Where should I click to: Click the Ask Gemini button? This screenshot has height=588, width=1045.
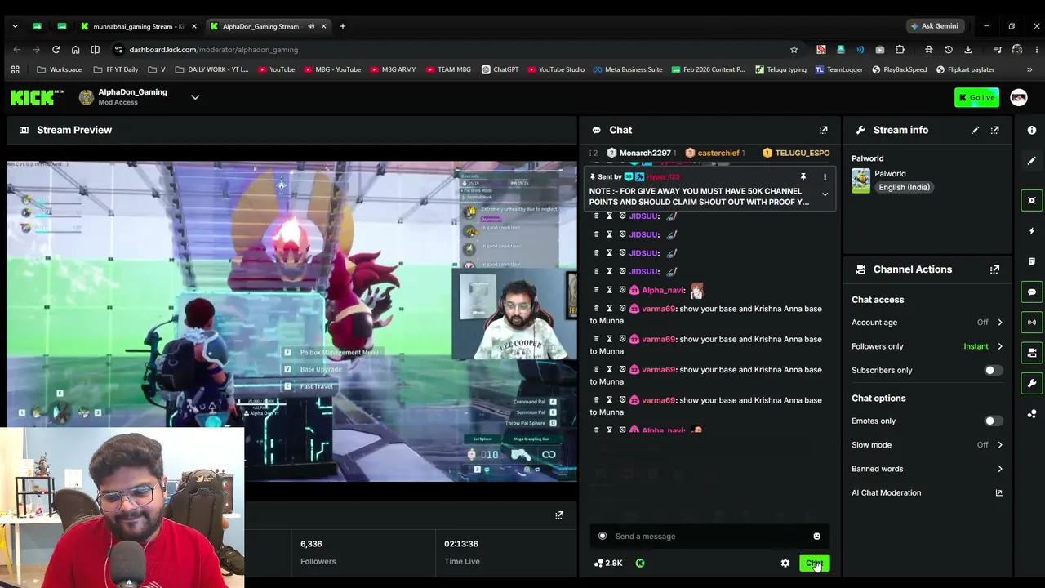935,26
